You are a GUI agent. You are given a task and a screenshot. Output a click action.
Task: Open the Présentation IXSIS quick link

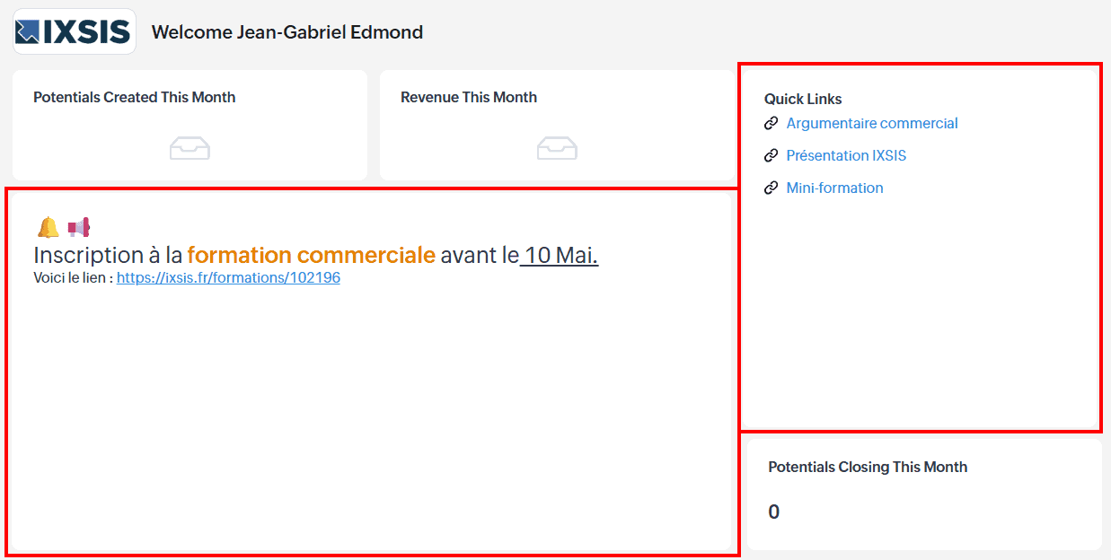(846, 156)
